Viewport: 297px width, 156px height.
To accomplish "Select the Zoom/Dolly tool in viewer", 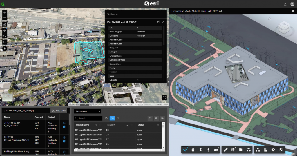I will point(201,150).
